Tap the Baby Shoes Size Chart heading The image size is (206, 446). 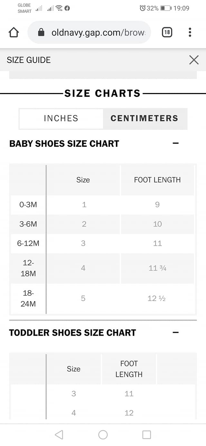[x=64, y=144]
